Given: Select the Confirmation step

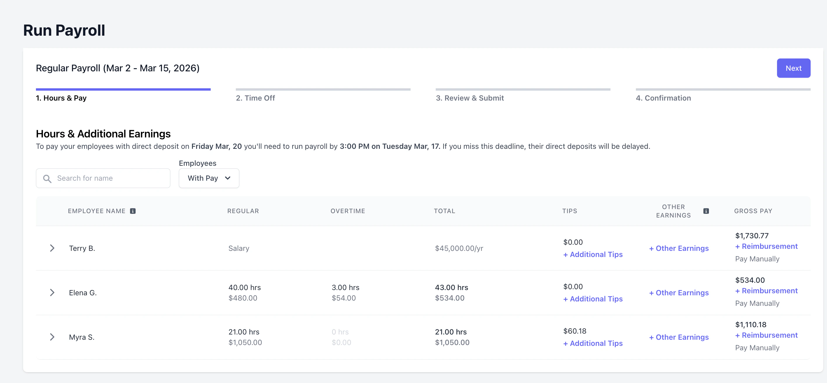Looking at the screenshot, I should coord(663,98).
